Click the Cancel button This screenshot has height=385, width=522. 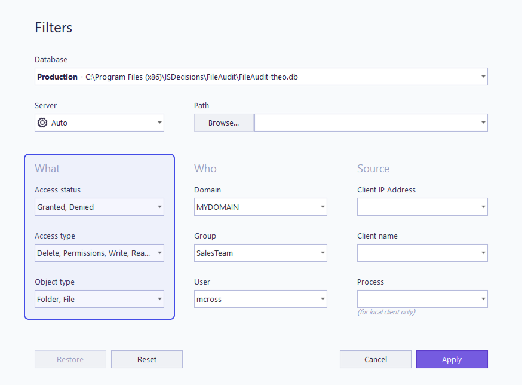376,359
